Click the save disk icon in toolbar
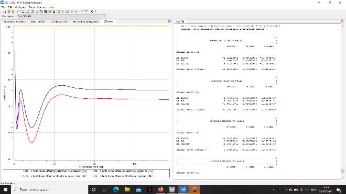This screenshot has height=194, width=346. click(x=67, y=12)
